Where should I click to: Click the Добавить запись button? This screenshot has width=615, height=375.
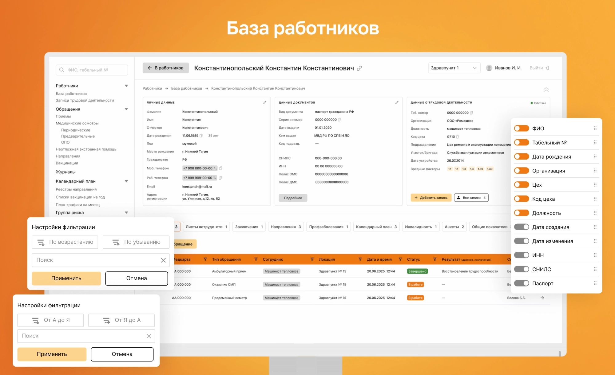[x=431, y=198]
